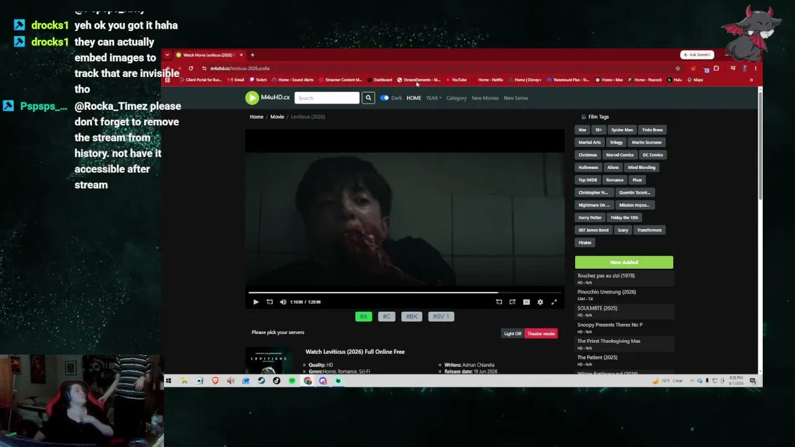
Task: Open File Explorer from the taskbar
Action: [184, 381]
